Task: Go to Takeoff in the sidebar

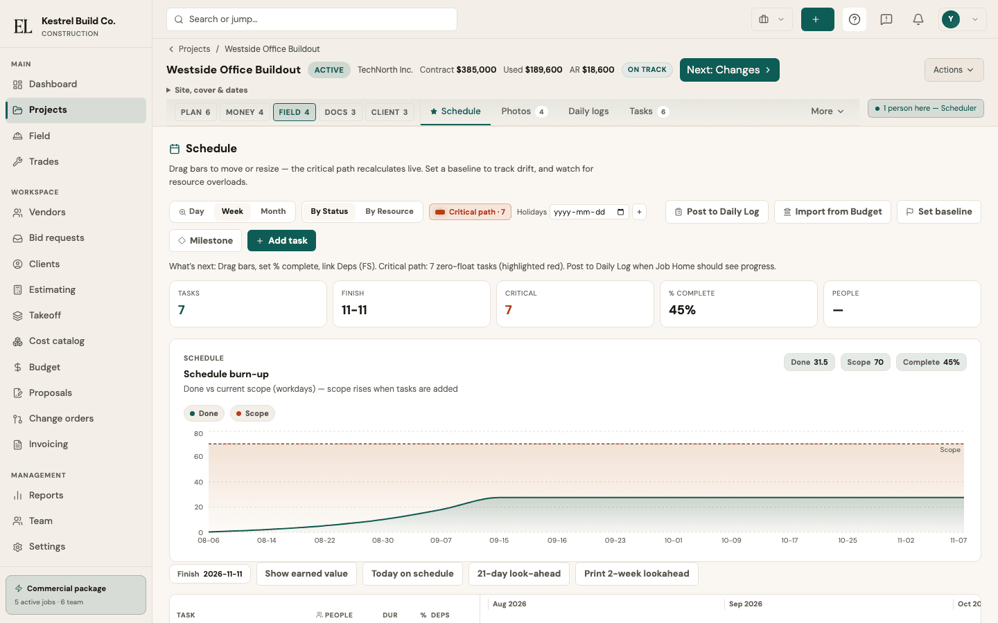Action: (76, 316)
